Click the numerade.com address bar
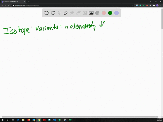This screenshot has width=163, height=122. (x=72, y=5)
